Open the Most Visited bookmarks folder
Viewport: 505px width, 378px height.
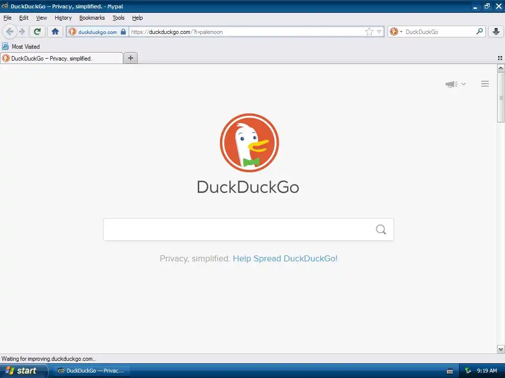21,47
